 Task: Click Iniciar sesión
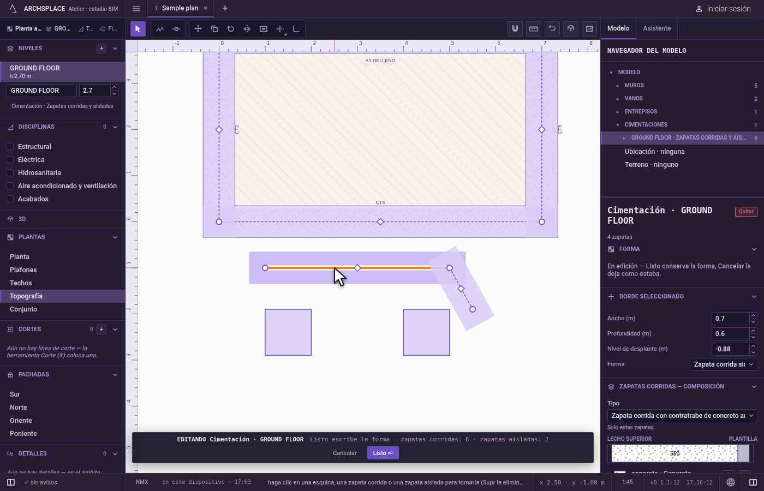coord(723,9)
